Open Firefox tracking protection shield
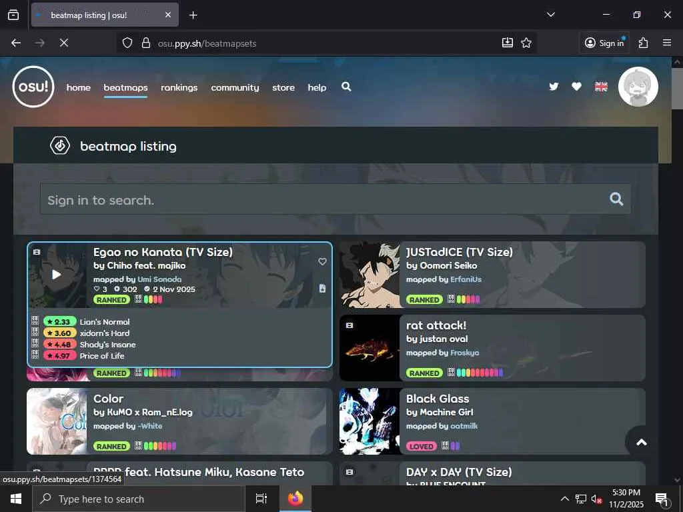 (127, 43)
